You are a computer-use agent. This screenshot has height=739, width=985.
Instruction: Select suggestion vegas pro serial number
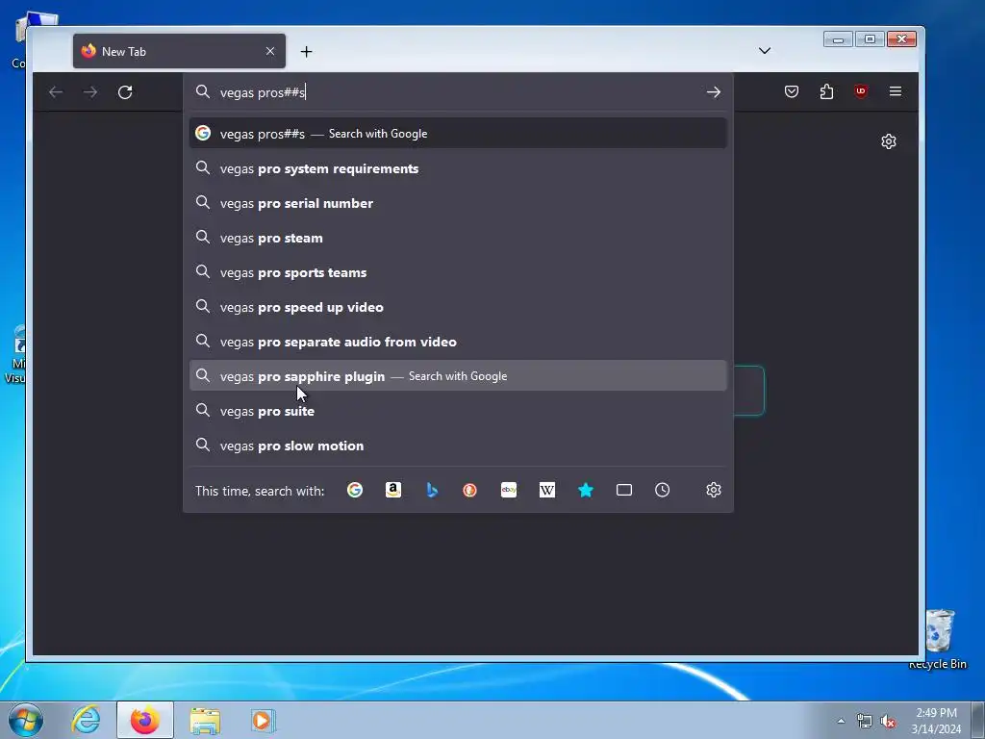(x=458, y=203)
